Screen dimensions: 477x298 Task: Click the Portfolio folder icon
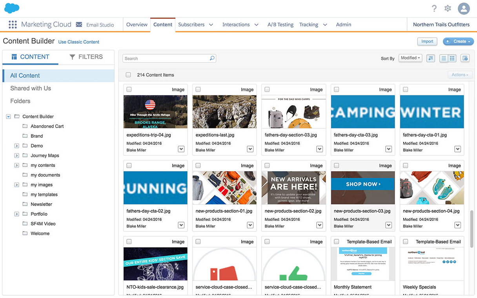[25, 214]
